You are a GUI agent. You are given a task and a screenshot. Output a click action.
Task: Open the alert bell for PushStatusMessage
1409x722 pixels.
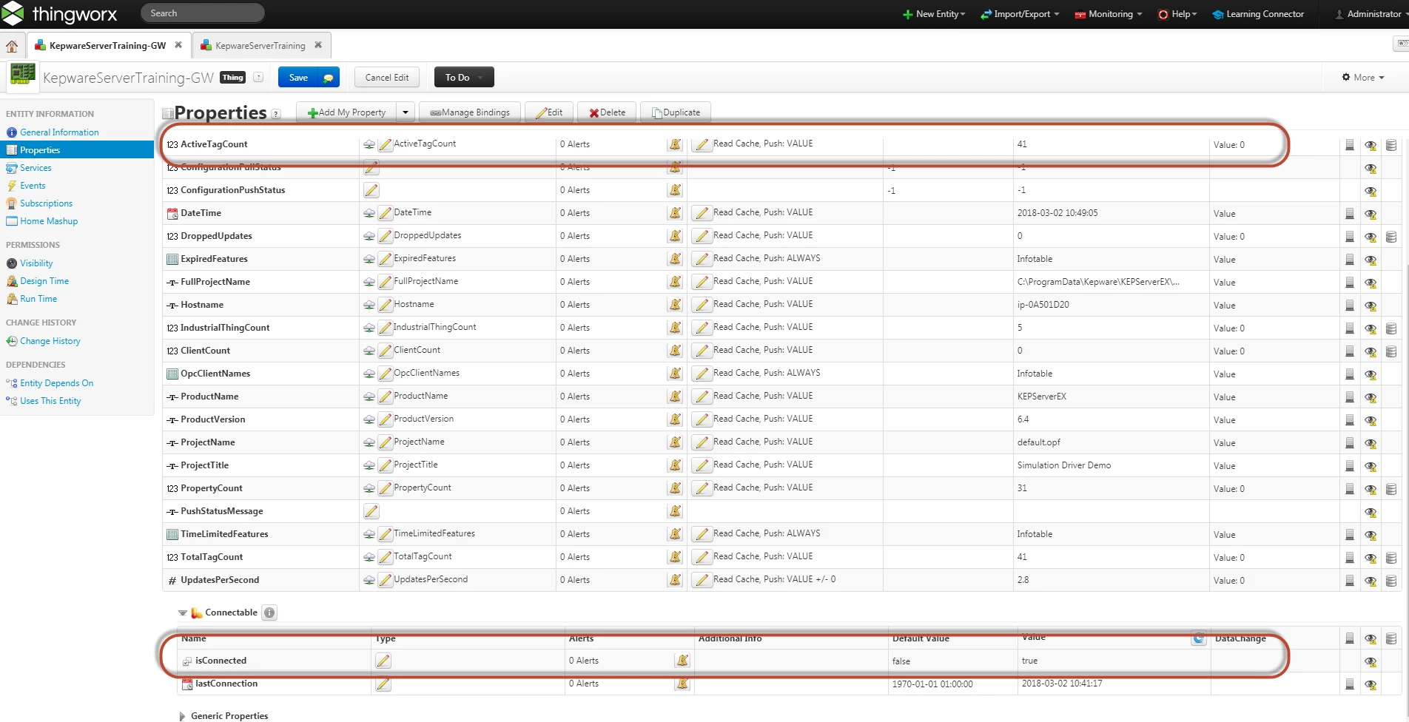pyautogui.click(x=675, y=511)
